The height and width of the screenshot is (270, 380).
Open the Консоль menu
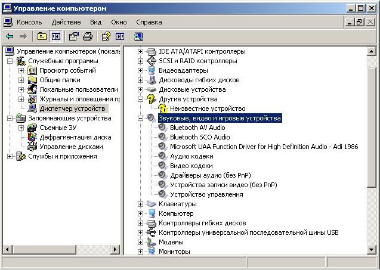click(29, 22)
